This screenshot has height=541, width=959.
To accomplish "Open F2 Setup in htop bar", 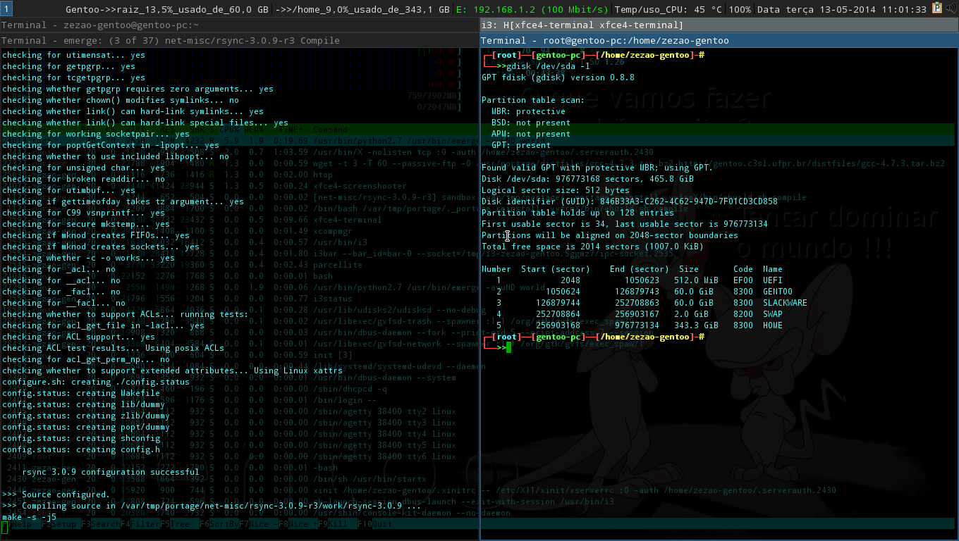I will pos(59,524).
